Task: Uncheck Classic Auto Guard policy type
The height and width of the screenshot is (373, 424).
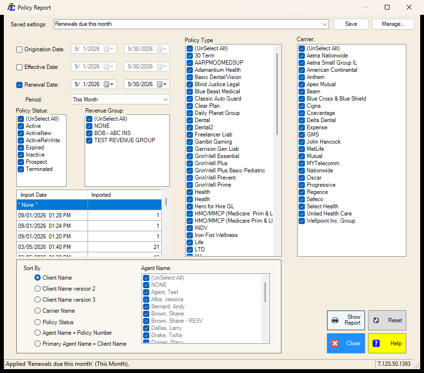Action: pos(190,99)
